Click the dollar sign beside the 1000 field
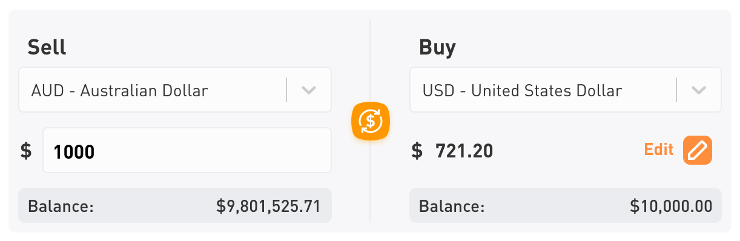Screen dimensions: 740x241 click(25, 150)
